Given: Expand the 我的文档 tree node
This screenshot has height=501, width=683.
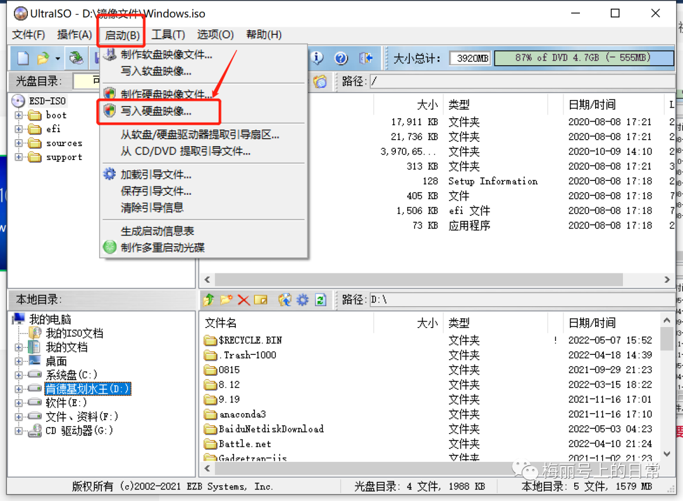Looking at the screenshot, I should point(19,347).
